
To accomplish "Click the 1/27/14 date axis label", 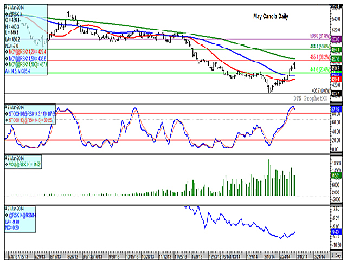I will 252,256.
